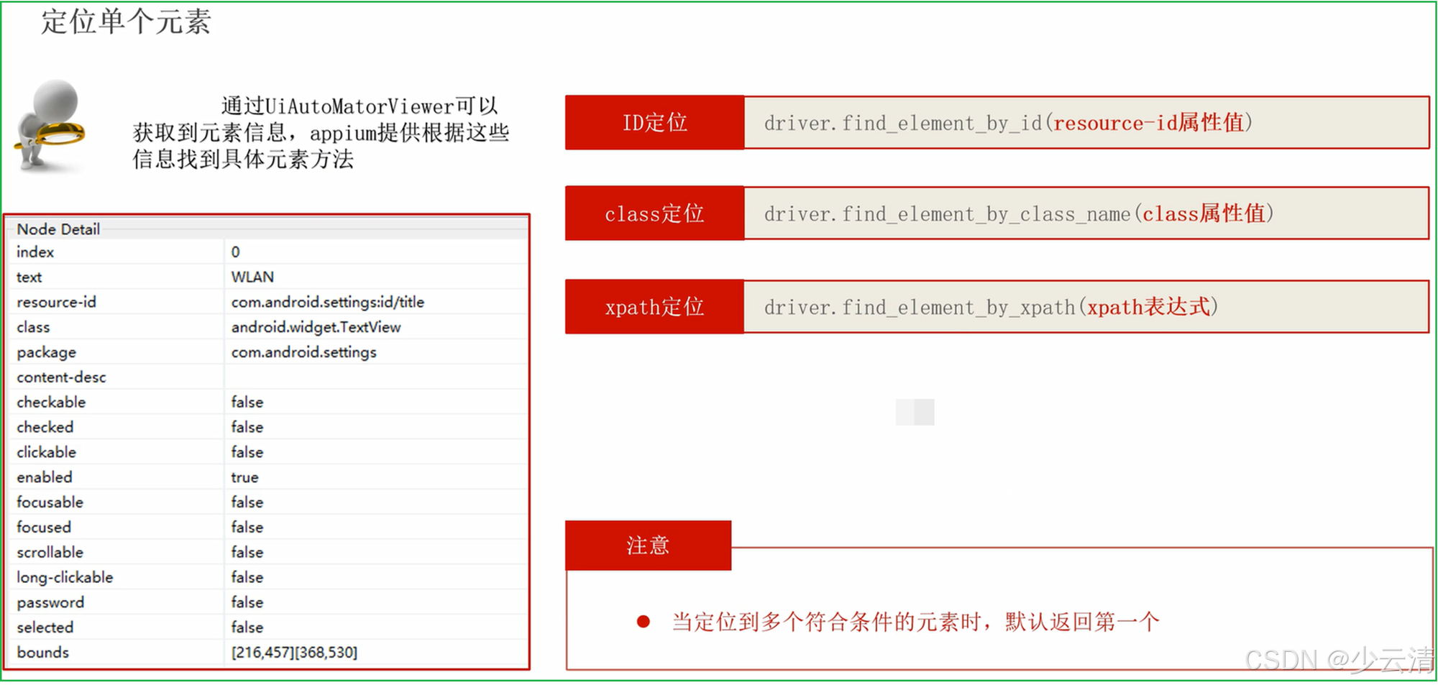Click the 'class' property label

pyautogui.click(x=33, y=328)
